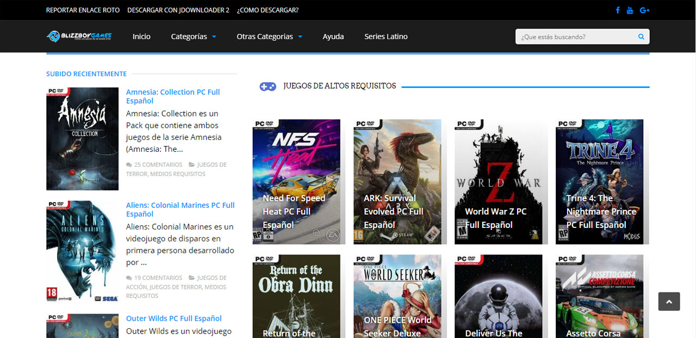
Task: Open Descargar con JDownloader 2 link
Action: click(178, 10)
